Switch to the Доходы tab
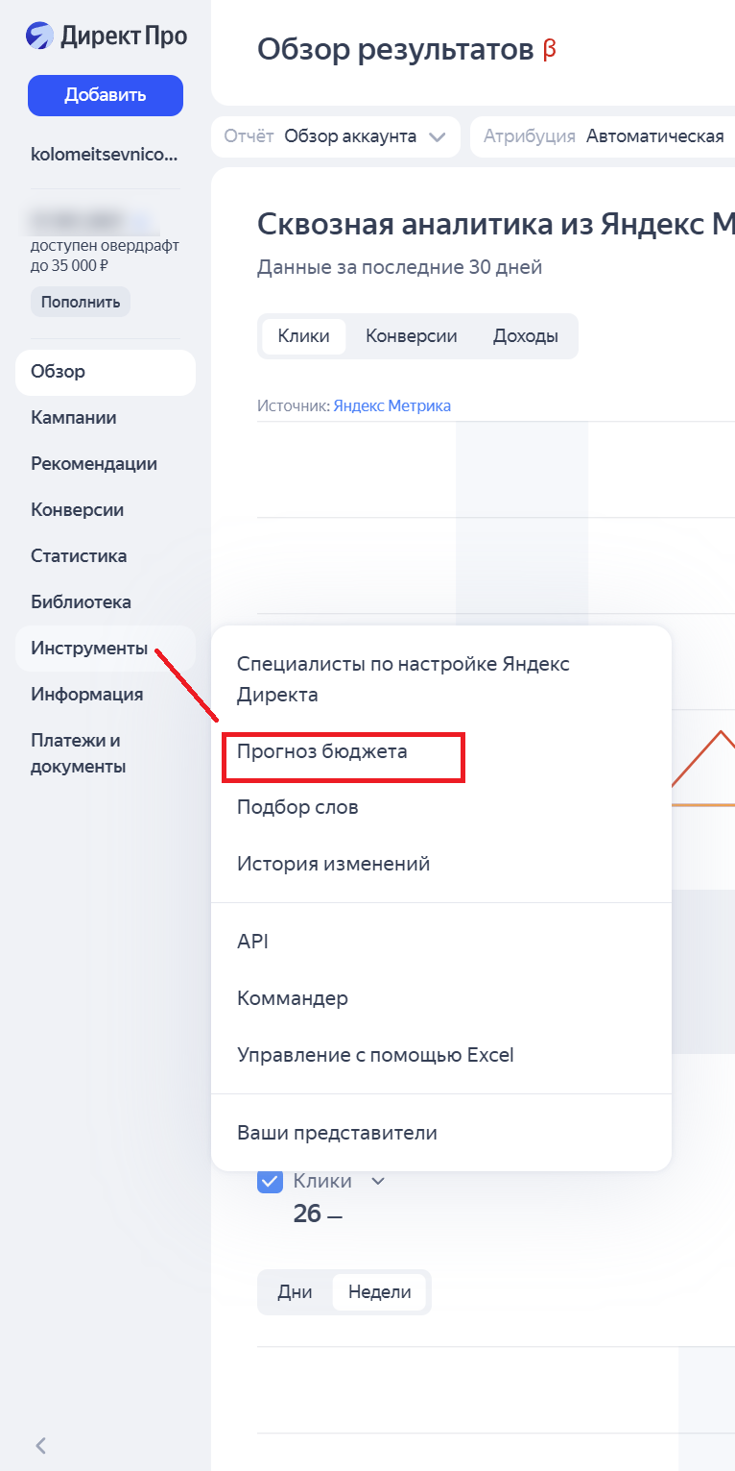 (525, 336)
